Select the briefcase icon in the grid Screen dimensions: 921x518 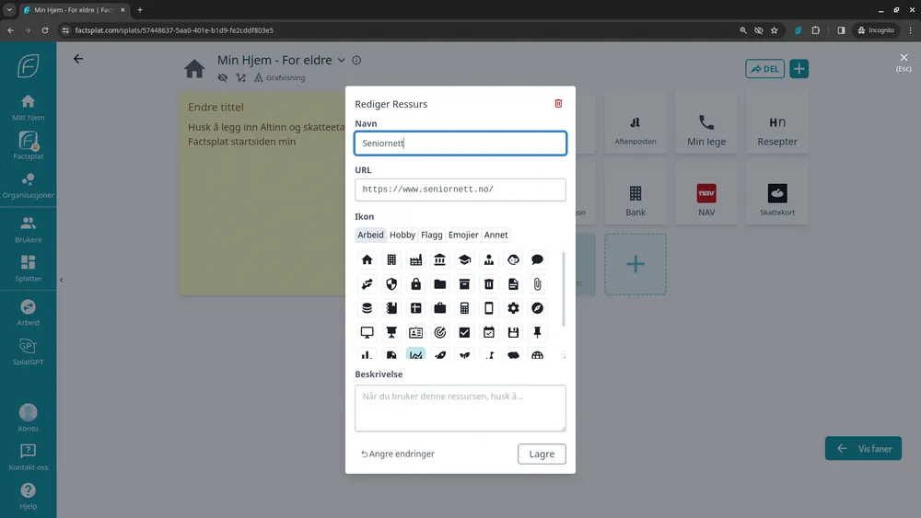(440, 308)
